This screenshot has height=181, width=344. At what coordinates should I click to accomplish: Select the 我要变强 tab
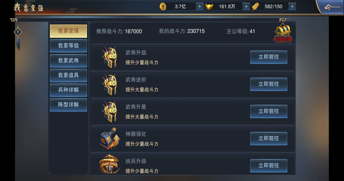tap(68, 31)
